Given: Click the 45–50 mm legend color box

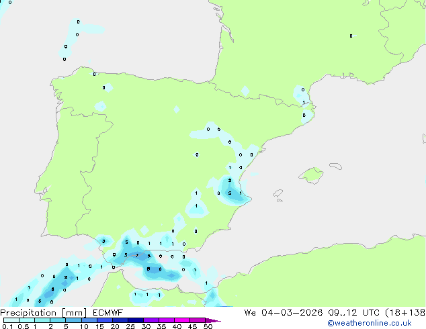Looking at the screenshot, I should [x=198, y=320].
